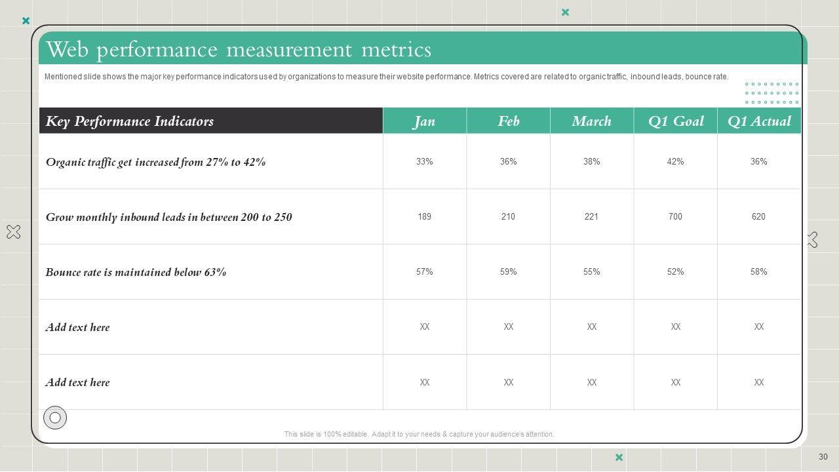839x472 pixels.
Task: Select the Q1 Goal column header
Action: click(675, 121)
